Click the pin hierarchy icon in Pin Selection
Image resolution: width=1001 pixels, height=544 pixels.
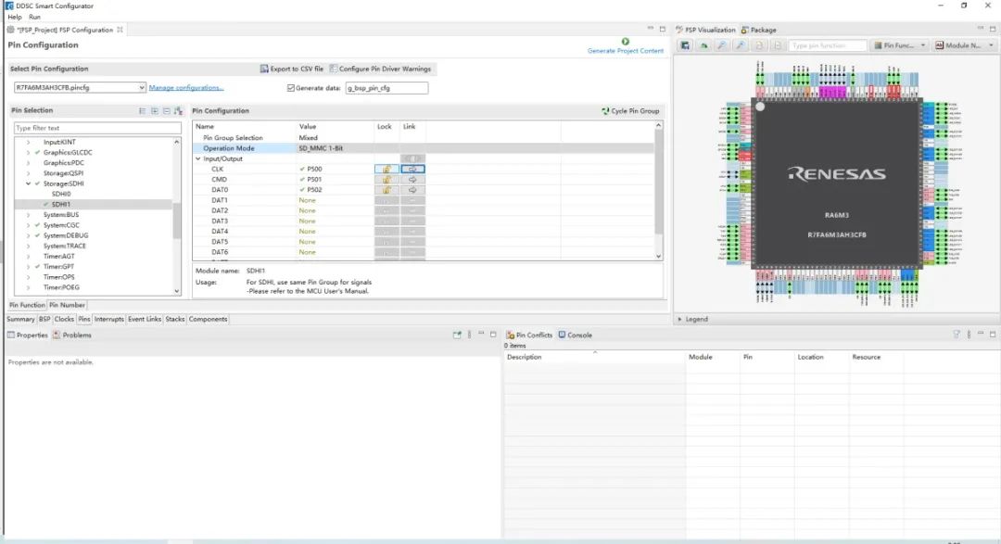[x=178, y=111]
